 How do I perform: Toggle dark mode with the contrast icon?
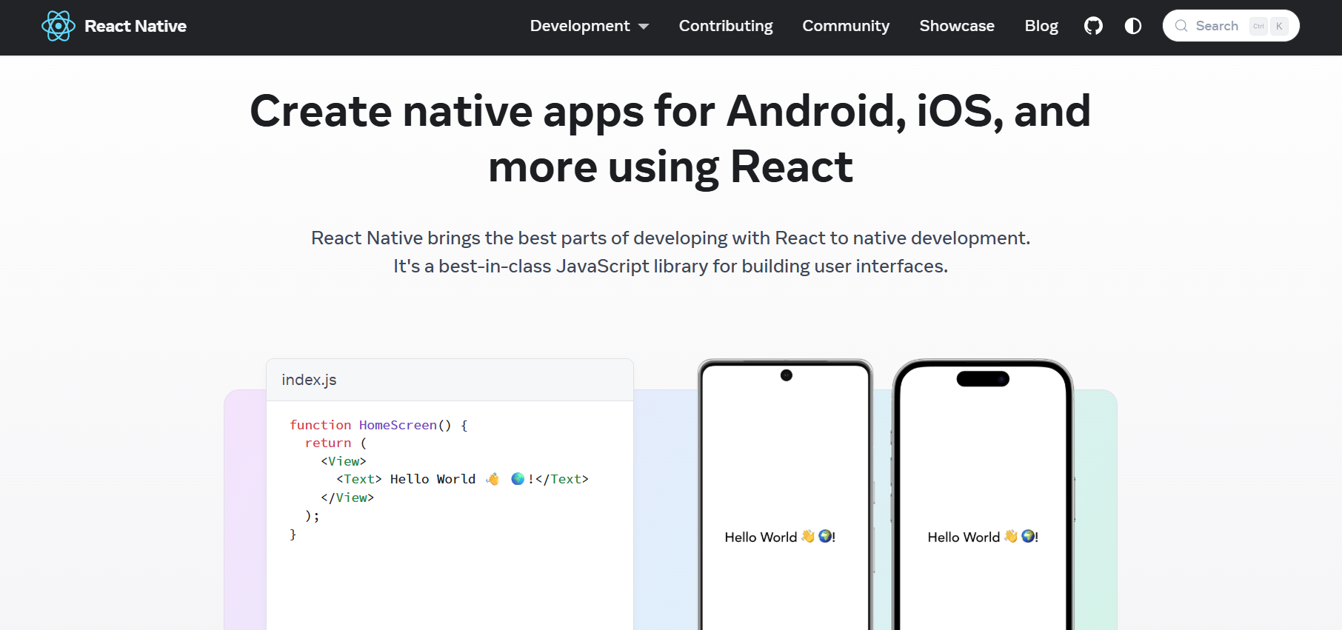1132,26
